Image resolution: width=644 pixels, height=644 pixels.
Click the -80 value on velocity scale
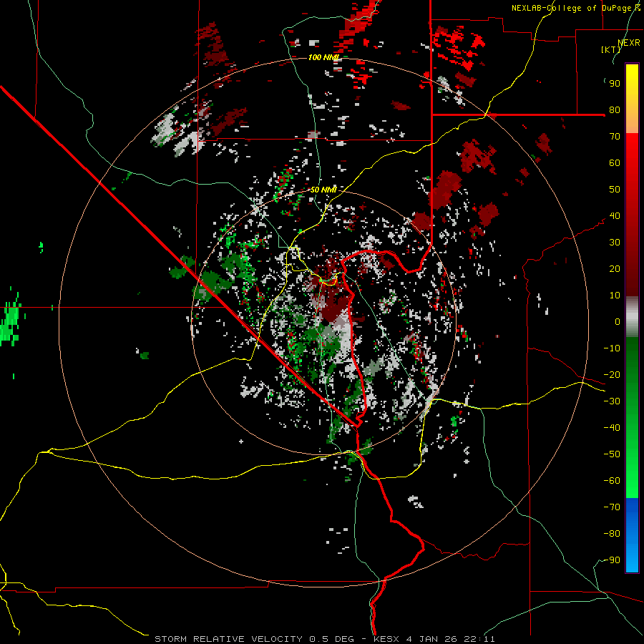pos(612,534)
